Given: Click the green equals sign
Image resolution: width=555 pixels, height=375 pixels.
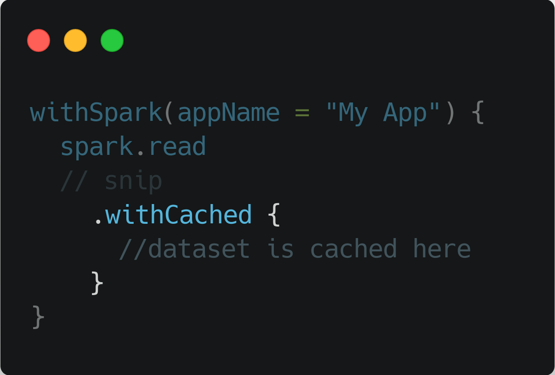Looking at the screenshot, I should (302, 114).
